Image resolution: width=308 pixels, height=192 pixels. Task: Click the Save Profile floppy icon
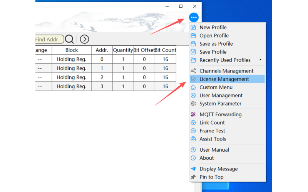coord(193,52)
